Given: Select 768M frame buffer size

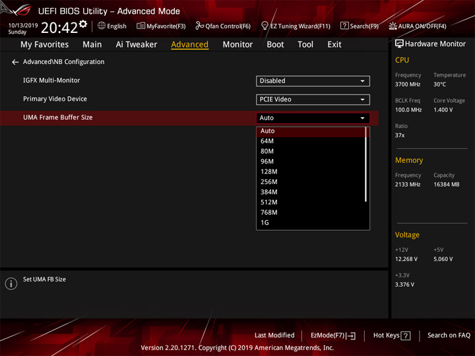Looking at the screenshot, I should [x=311, y=212].
